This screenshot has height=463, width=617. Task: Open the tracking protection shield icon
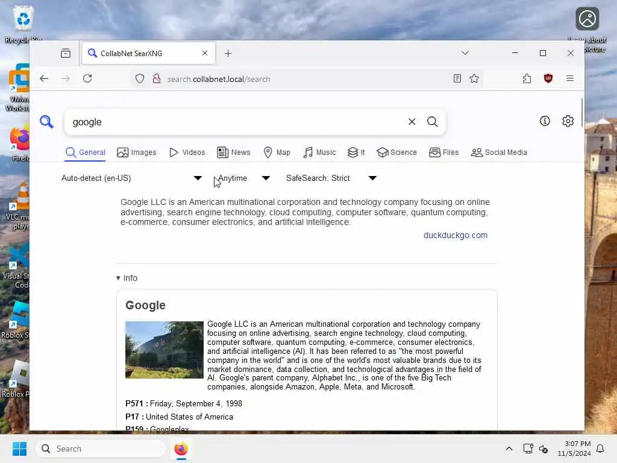point(140,79)
